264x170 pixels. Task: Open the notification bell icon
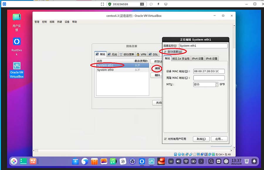[254, 162]
